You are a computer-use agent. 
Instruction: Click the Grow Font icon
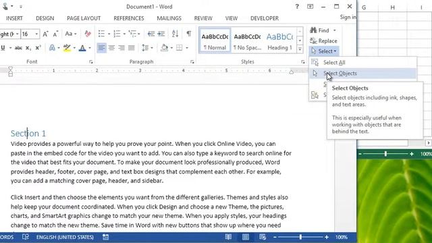tap(45, 34)
